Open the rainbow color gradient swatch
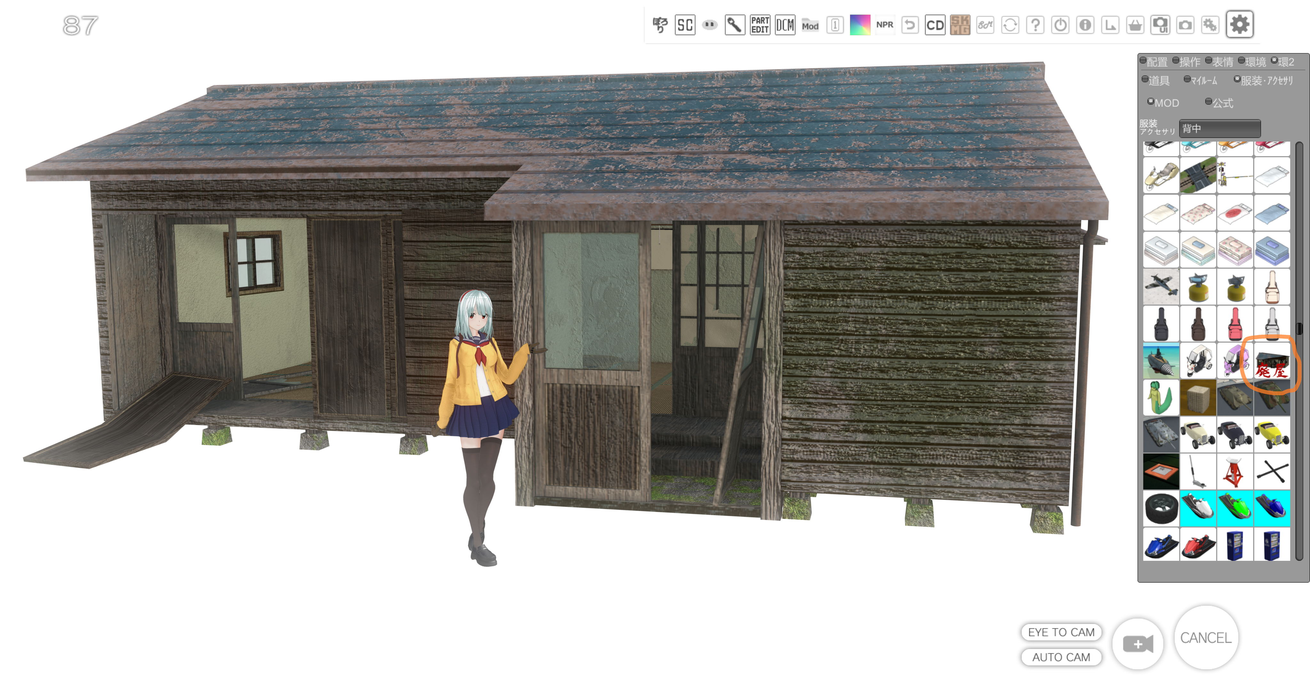The image size is (1310, 692). click(x=860, y=25)
